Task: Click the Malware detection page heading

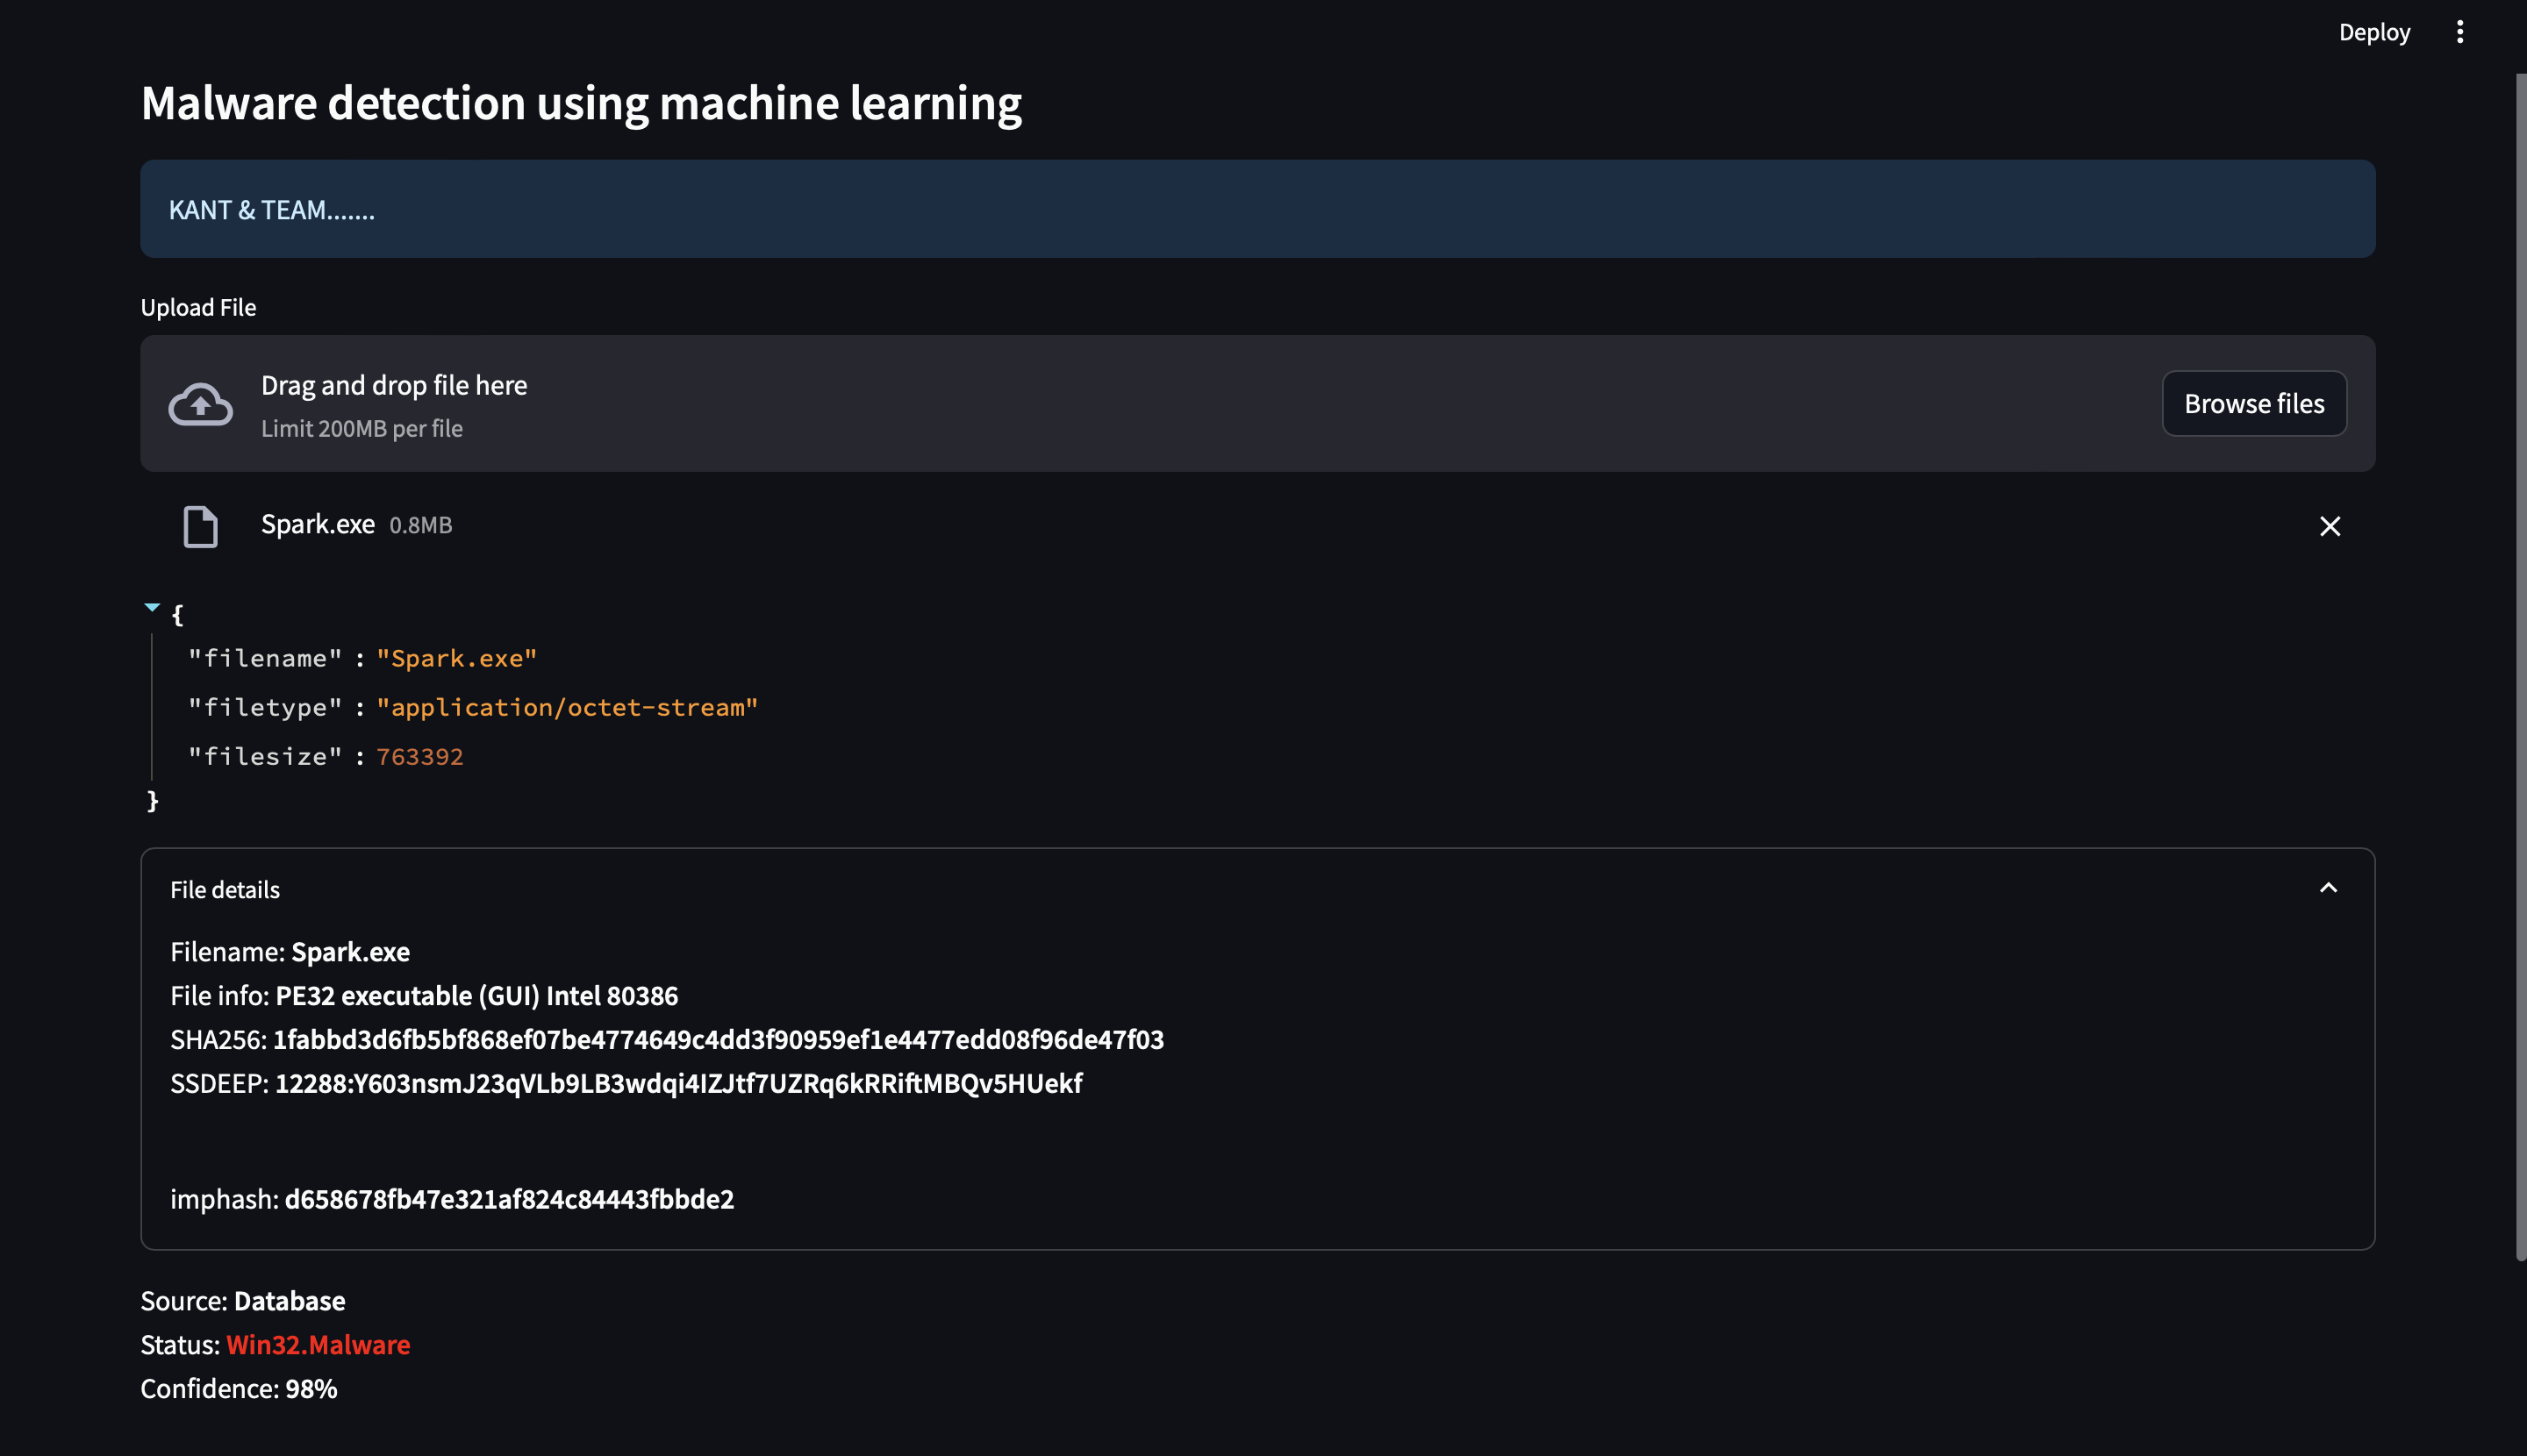Action: [x=581, y=103]
